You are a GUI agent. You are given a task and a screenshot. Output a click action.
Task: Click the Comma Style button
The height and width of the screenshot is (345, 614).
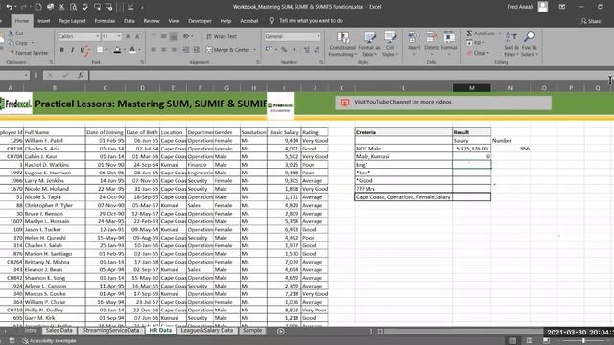[x=295, y=50]
